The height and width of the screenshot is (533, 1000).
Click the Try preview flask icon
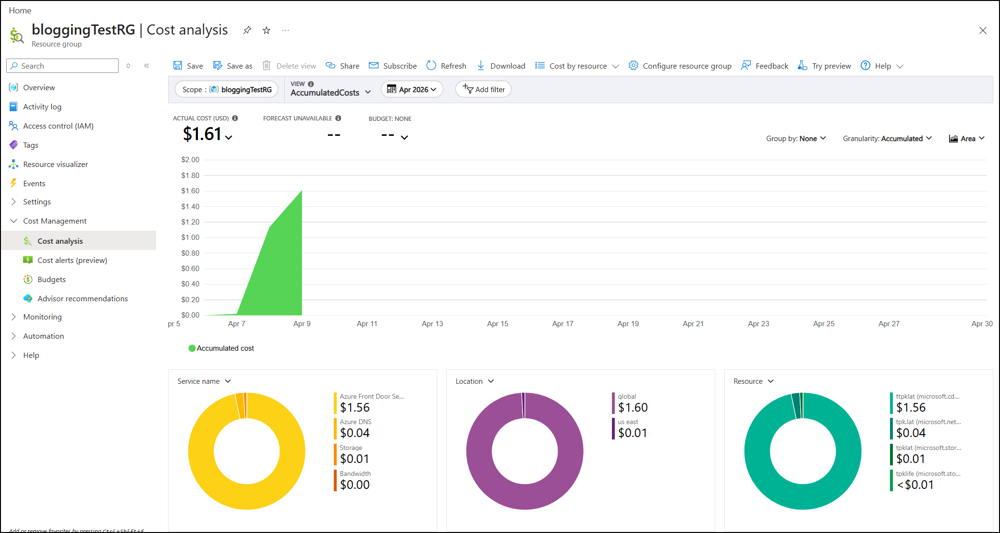pyautogui.click(x=802, y=66)
